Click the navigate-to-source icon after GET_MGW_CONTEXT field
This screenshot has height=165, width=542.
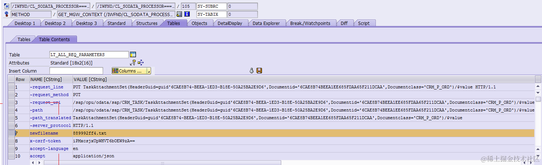[179, 14]
